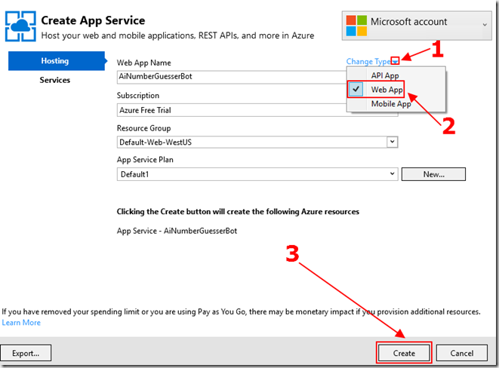The image size is (499, 368).
Task: Click the 'Host your web and mobile' subtitle
Action: [177, 35]
